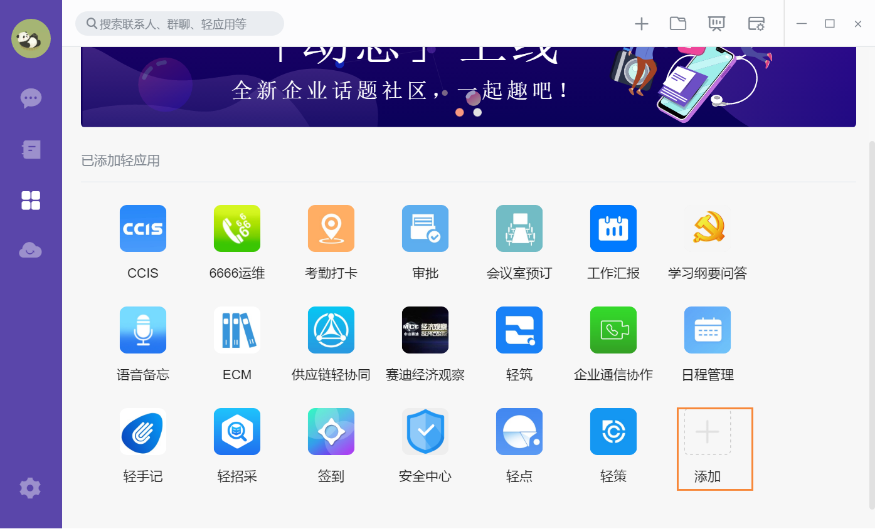Select the orange banner carousel dot

pos(460,112)
